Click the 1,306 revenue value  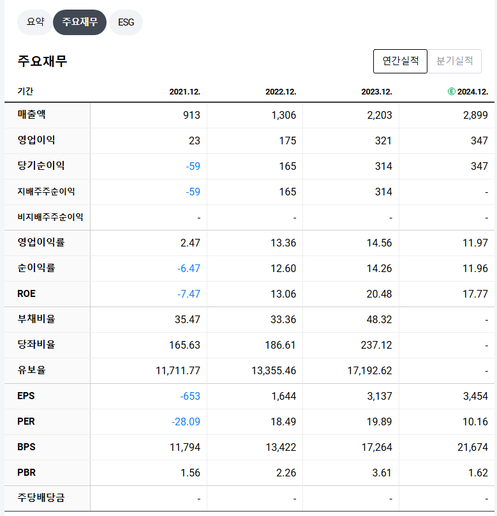point(284,115)
